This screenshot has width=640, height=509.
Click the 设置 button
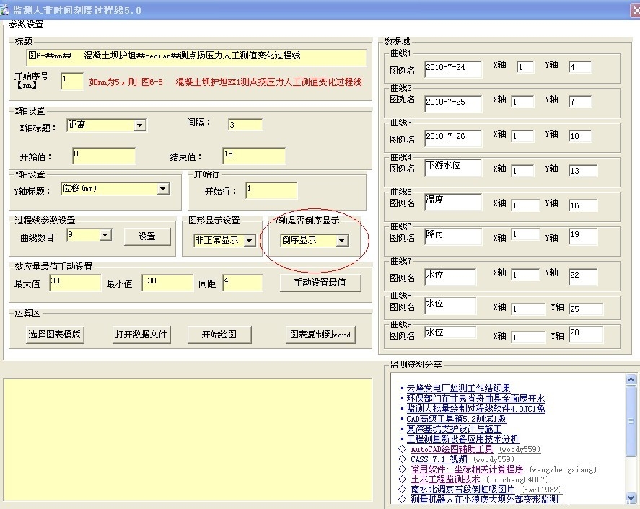(147, 236)
